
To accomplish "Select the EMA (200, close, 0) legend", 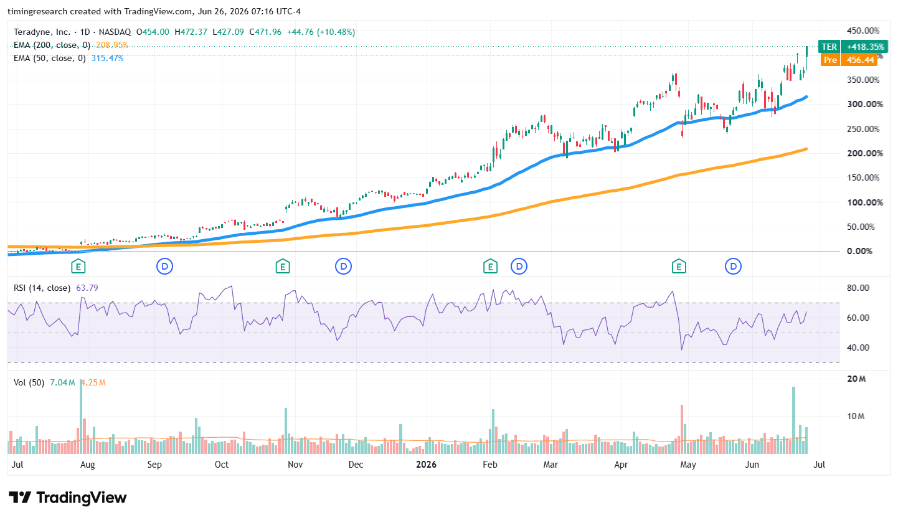I will [x=52, y=45].
